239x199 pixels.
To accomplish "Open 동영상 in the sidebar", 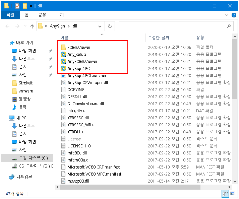I will coord(25,99).
